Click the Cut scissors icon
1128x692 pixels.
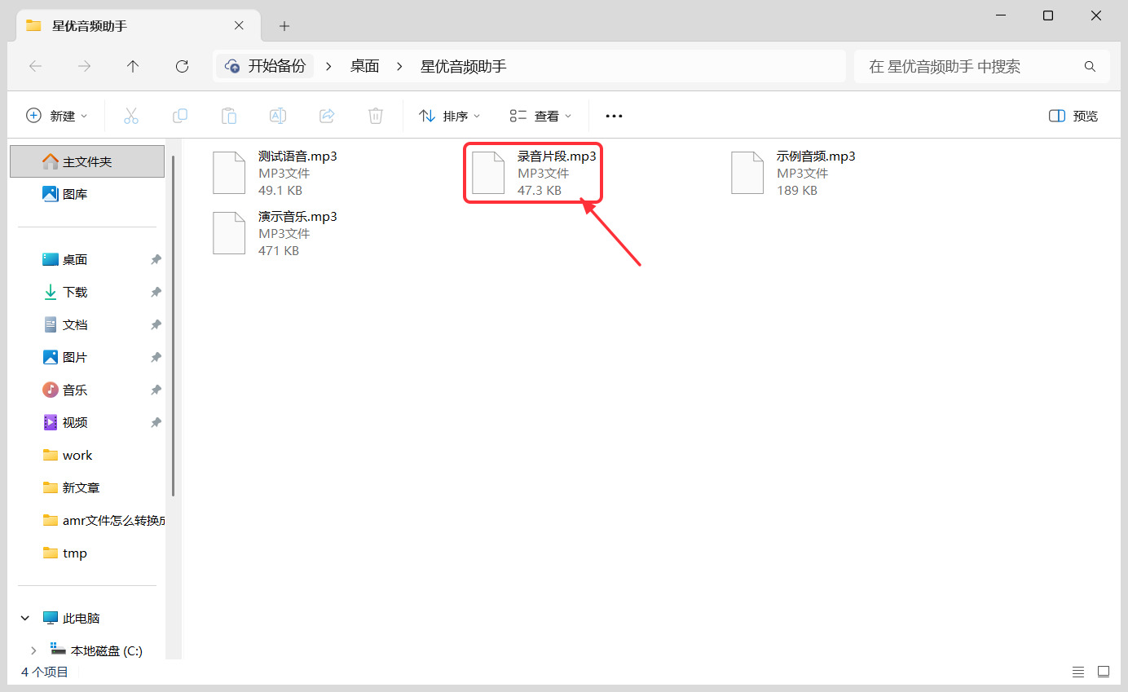[x=131, y=116]
